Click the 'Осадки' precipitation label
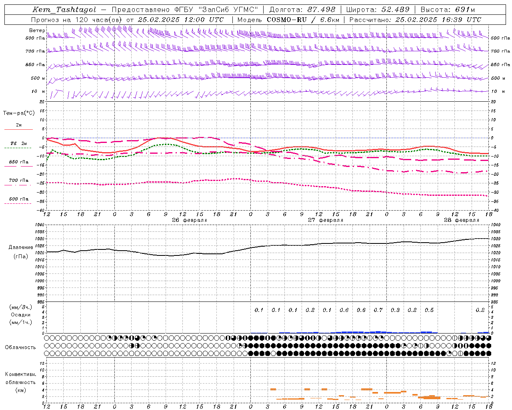Screen dimensions: 512x410 [20, 315]
